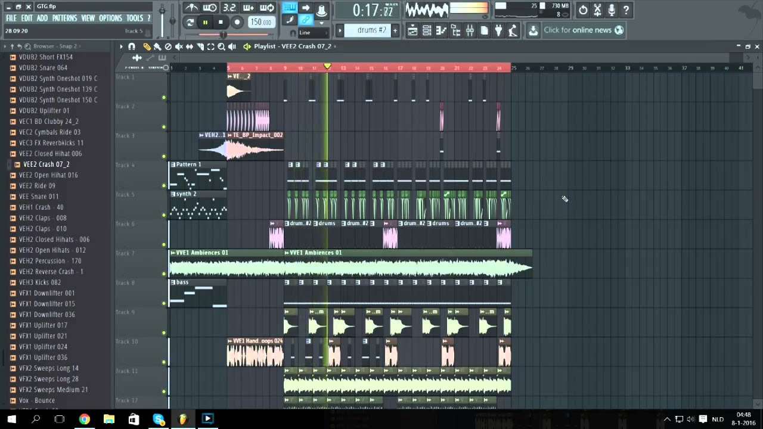Open the audio editor scissors icon

(597, 10)
